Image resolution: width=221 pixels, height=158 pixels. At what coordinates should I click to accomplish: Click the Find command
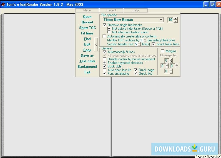pos(87,39)
